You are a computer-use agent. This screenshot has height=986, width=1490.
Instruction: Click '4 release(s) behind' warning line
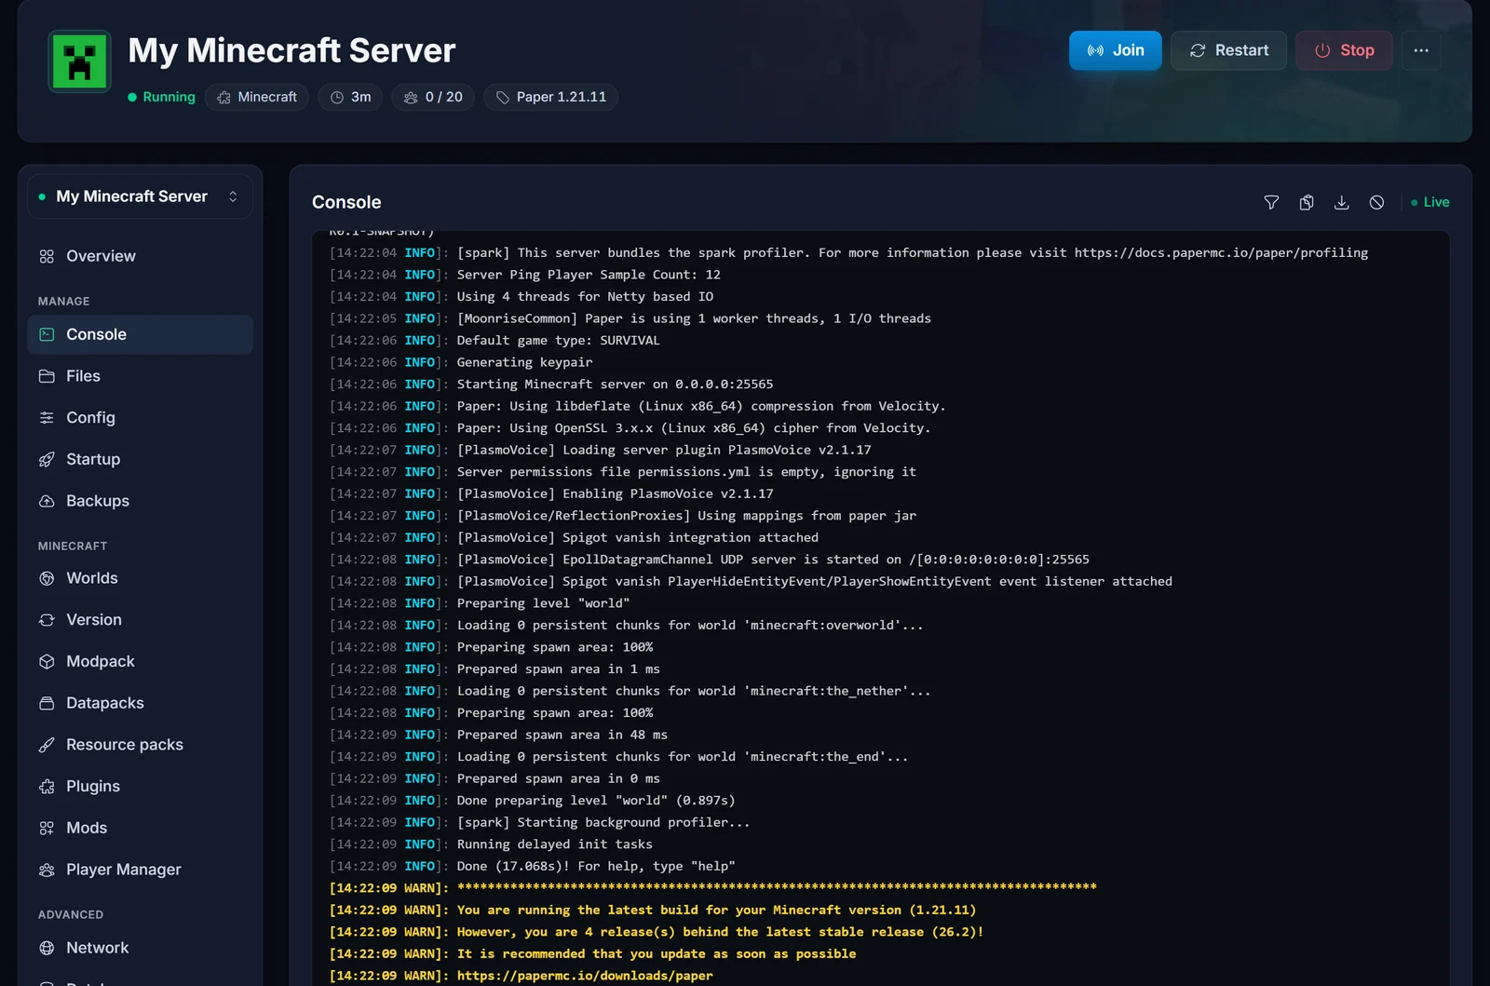click(x=657, y=932)
